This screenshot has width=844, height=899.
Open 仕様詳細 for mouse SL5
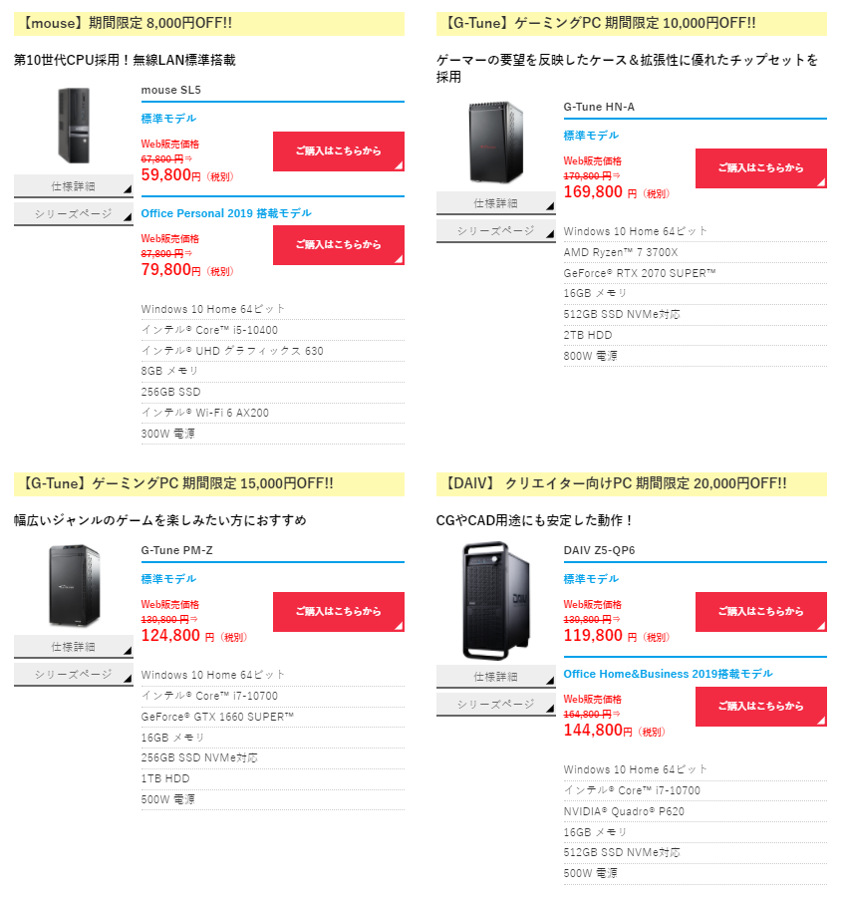click(74, 186)
